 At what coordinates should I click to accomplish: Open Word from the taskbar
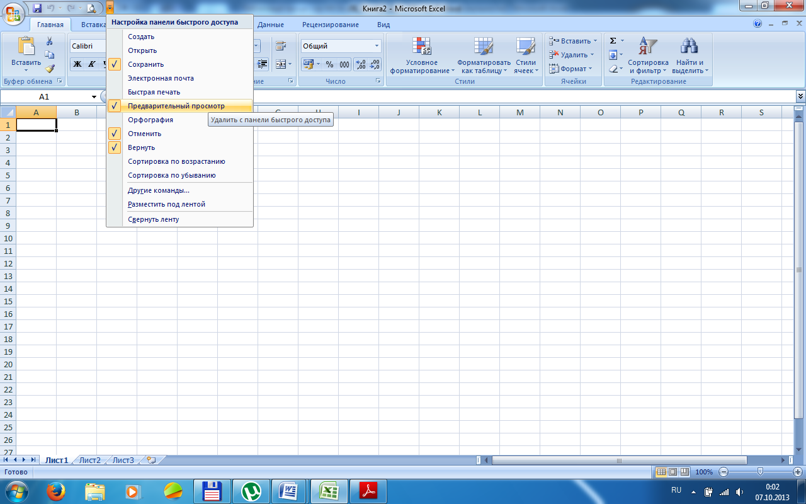tap(290, 491)
